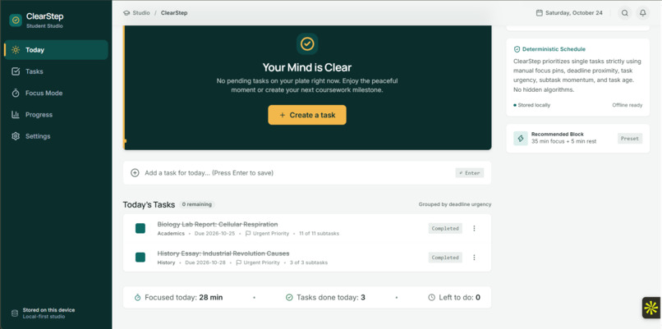Click the Due 2026-10-28 date
Viewport: 662px width, 329px height.
pyautogui.click(x=205, y=263)
